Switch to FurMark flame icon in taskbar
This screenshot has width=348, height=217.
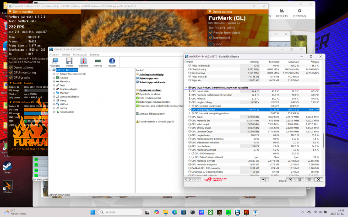246,212
